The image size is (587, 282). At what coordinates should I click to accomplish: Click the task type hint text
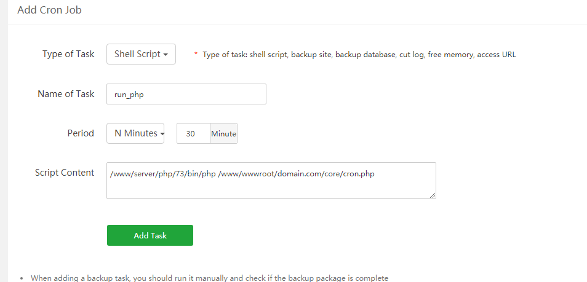click(359, 55)
